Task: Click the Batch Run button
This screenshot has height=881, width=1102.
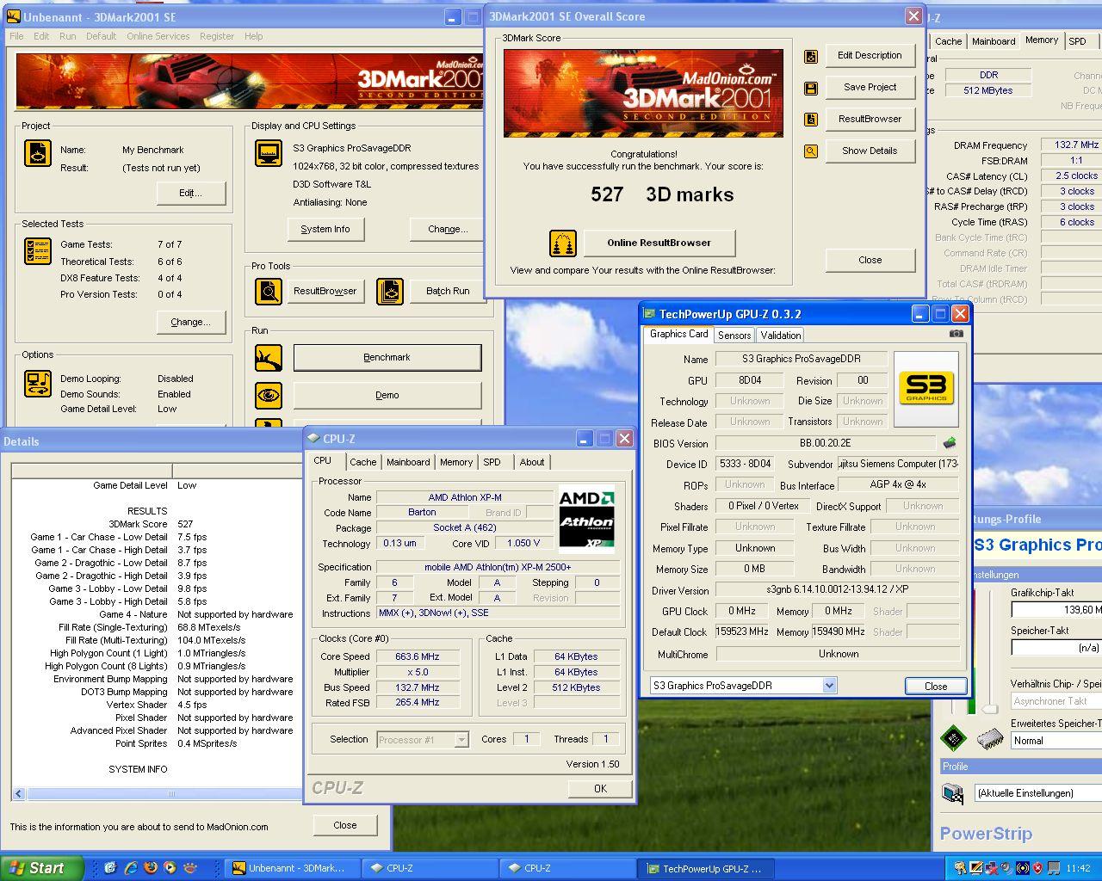Action: click(x=448, y=292)
